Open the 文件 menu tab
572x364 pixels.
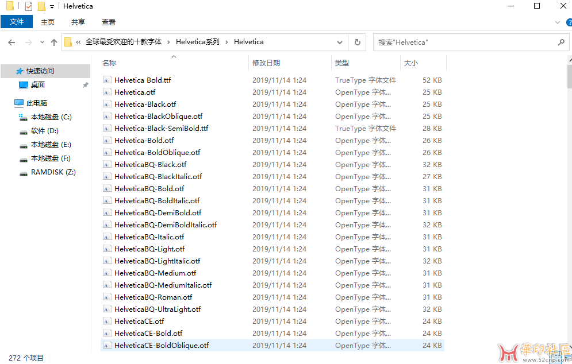pos(17,22)
